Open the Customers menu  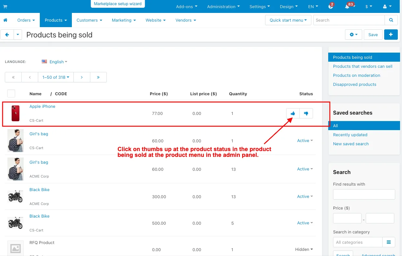[x=89, y=20]
